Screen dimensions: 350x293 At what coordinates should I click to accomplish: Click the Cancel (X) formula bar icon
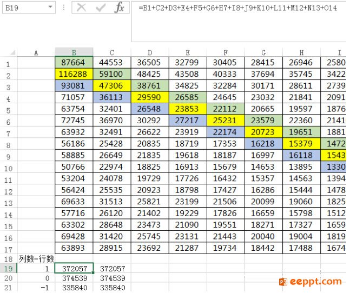[x=82, y=8]
